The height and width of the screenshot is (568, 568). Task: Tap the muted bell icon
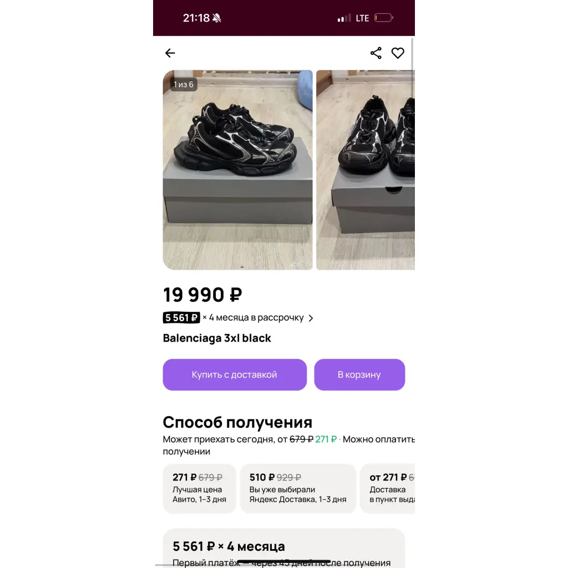(217, 18)
